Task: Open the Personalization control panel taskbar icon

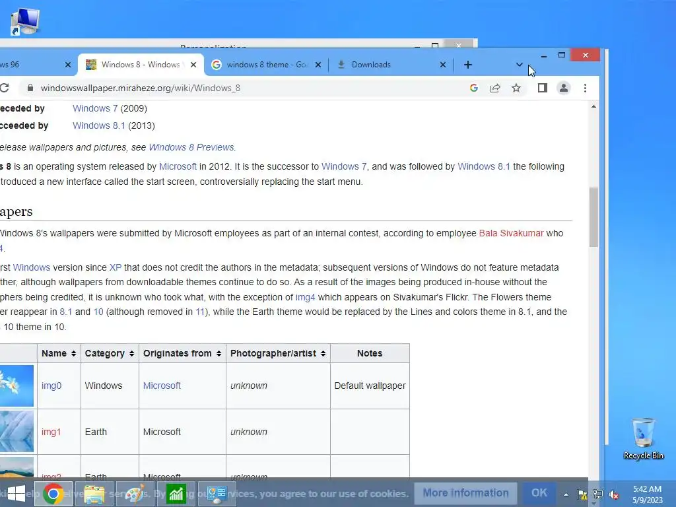Action: (217, 494)
